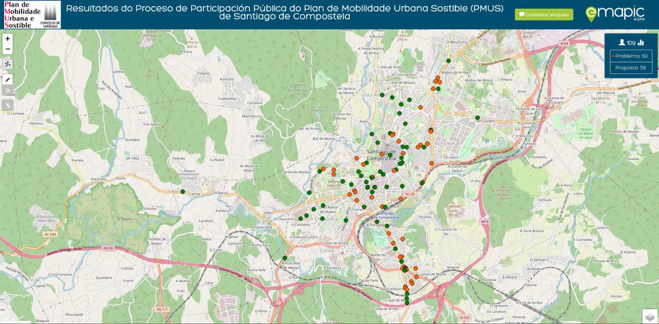Click participant count 109
659x324 pixels.
pos(631,42)
